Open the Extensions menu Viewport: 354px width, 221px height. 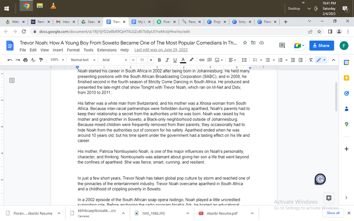click(107, 50)
